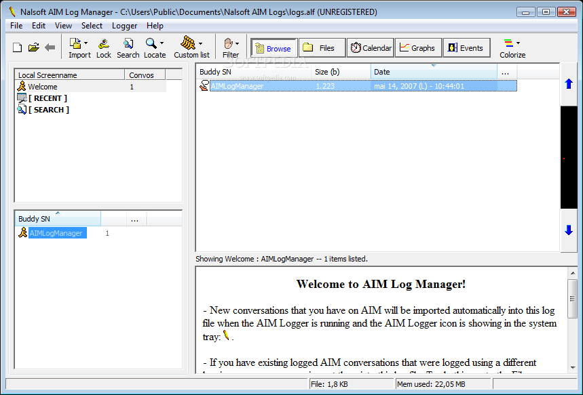
Task: Click the title bar pencil app icon
Action: pyautogui.click(x=12, y=12)
